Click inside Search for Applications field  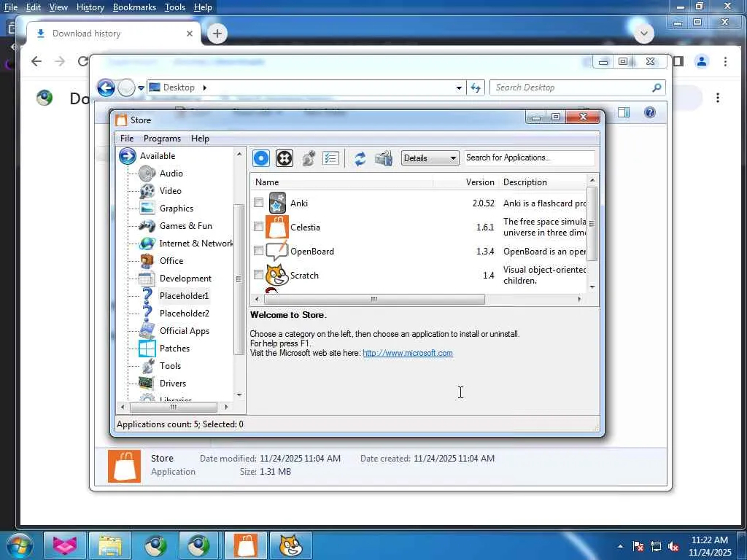coord(530,157)
